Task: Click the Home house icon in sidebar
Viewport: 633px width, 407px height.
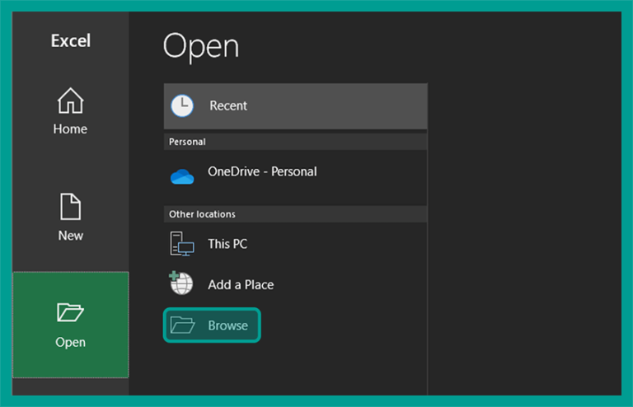Action: [70, 101]
